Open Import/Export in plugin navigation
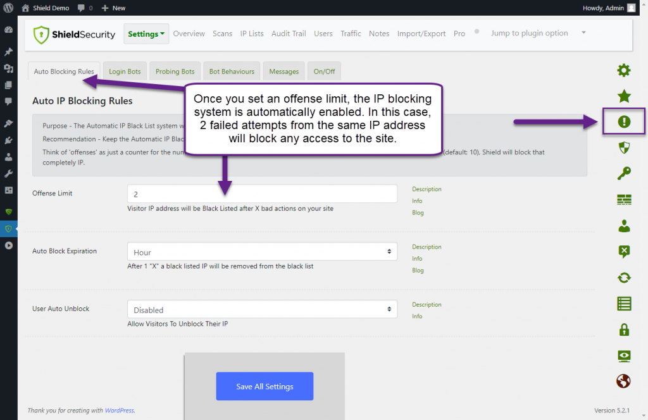Image resolution: width=648 pixels, height=420 pixels. (x=421, y=34)
